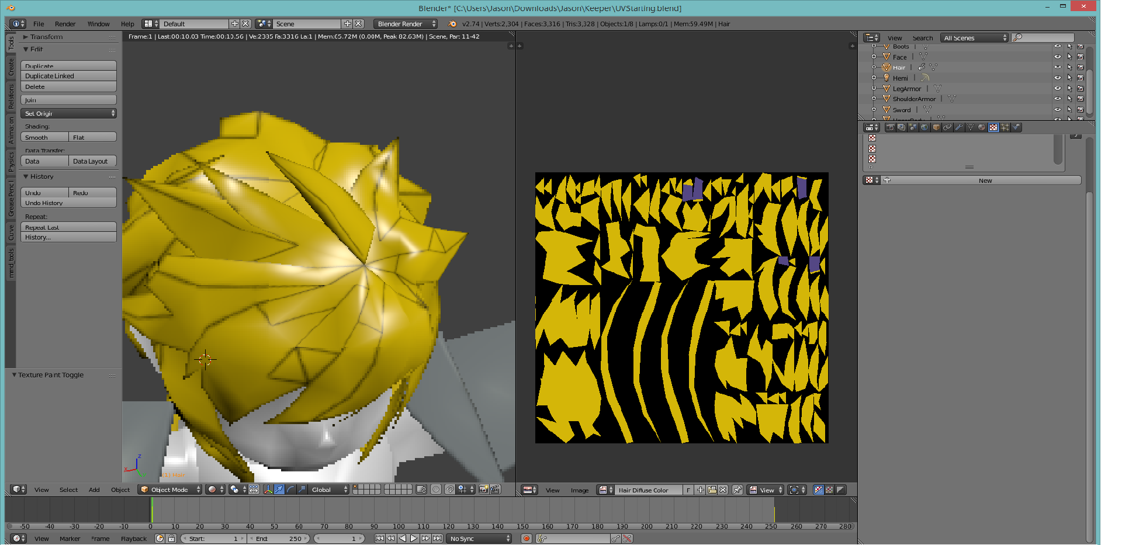Viewport: 1122px width, 545px height.
Task: Click the record auto-keyframe button
Action: [526, 539]
